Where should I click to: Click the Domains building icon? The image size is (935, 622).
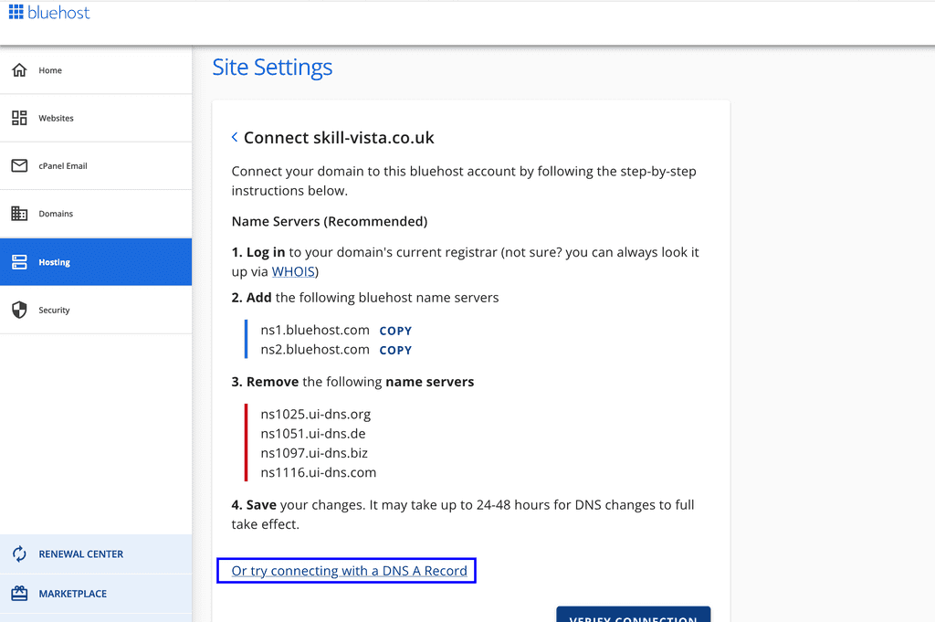(x=19, y=213)
